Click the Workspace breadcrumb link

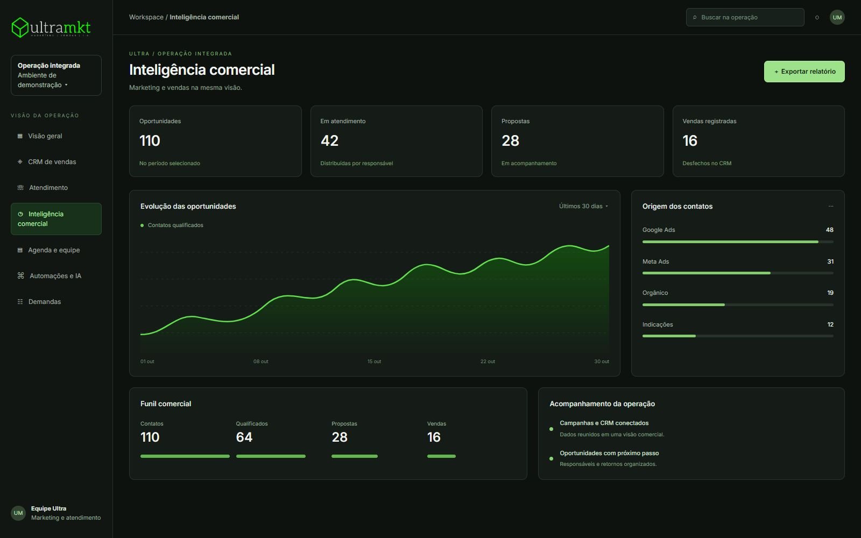click(146, 17)
